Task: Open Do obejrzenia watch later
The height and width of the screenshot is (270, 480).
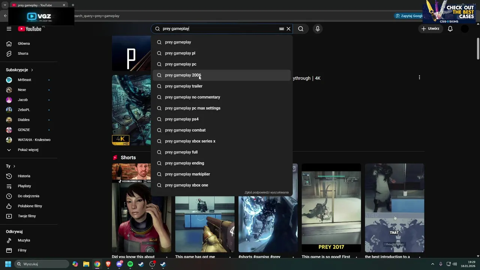Action: (29, 196)
